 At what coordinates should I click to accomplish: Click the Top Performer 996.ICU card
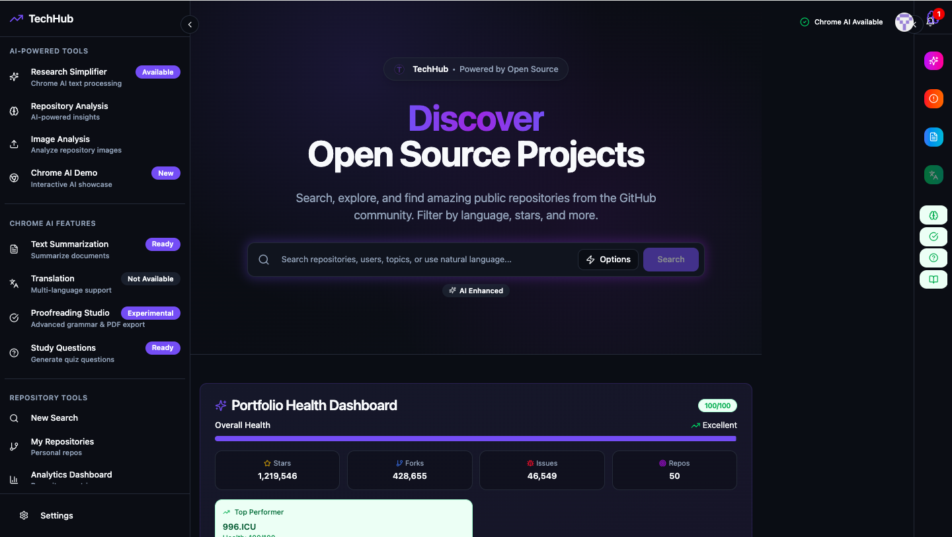tap(344, 519)
